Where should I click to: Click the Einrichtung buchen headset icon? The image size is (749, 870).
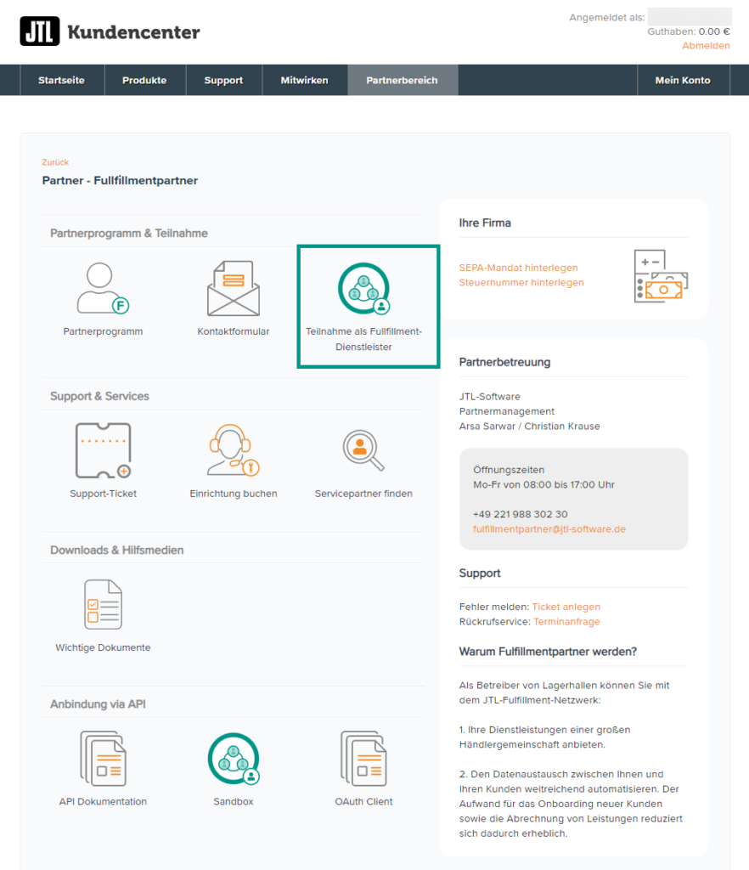coord(233,451)
